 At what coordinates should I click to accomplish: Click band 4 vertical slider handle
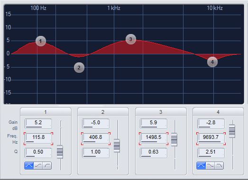pyautogui.click(x=232, y=131)
